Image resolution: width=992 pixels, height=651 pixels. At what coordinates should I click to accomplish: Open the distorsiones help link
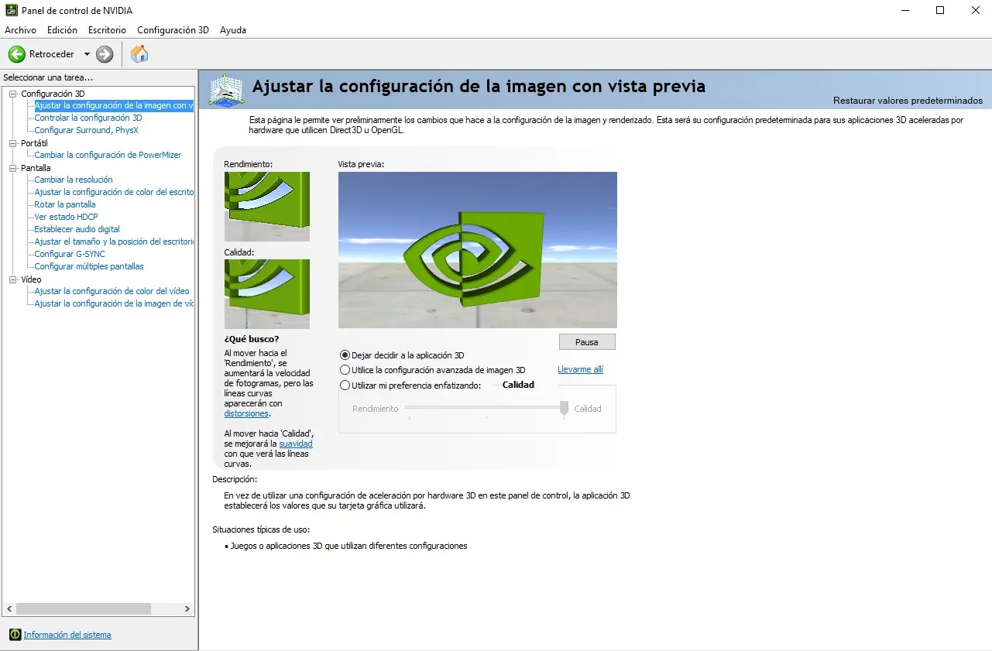(246, 413)
